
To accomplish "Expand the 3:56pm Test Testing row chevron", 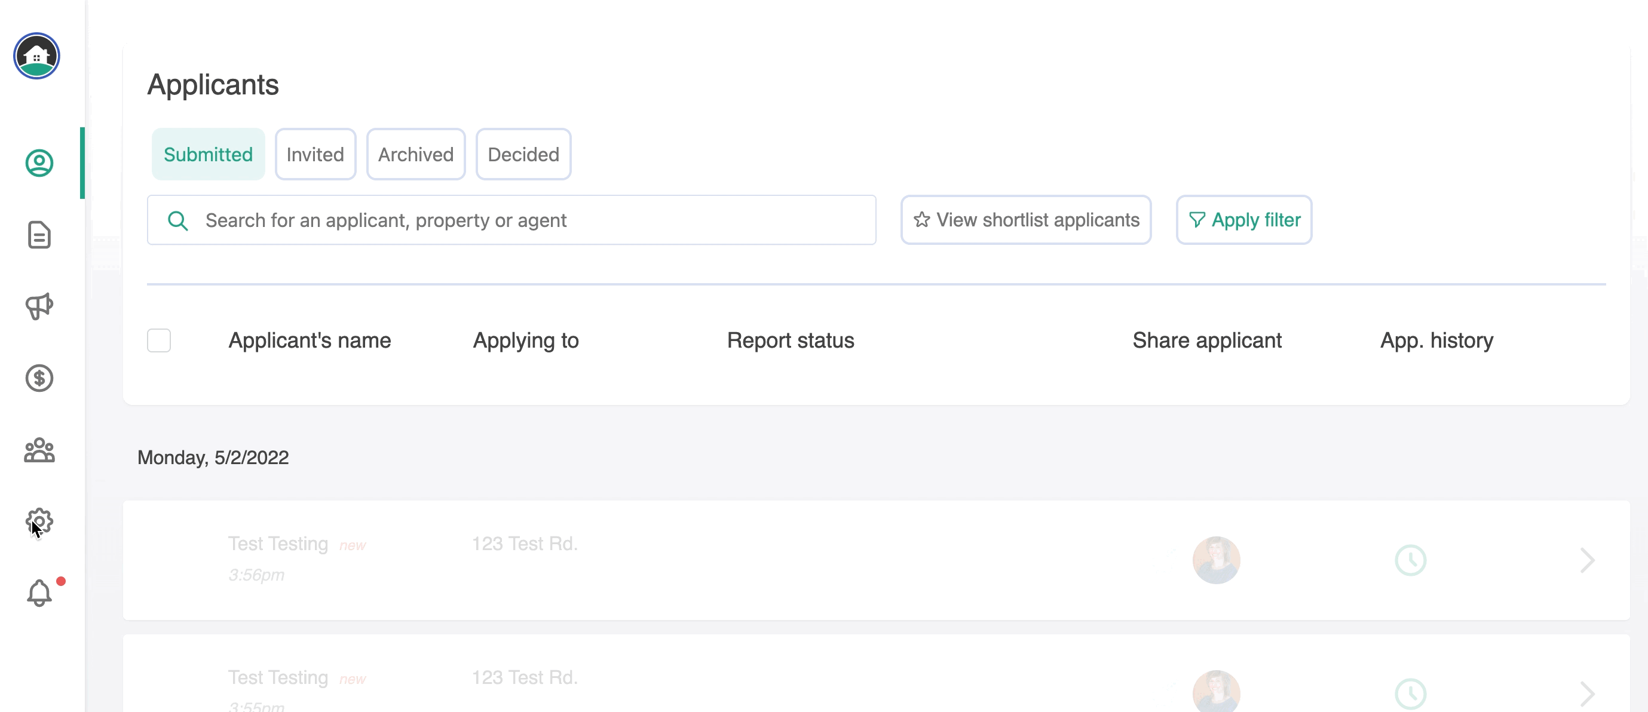I will click(x=1587, y=560).
